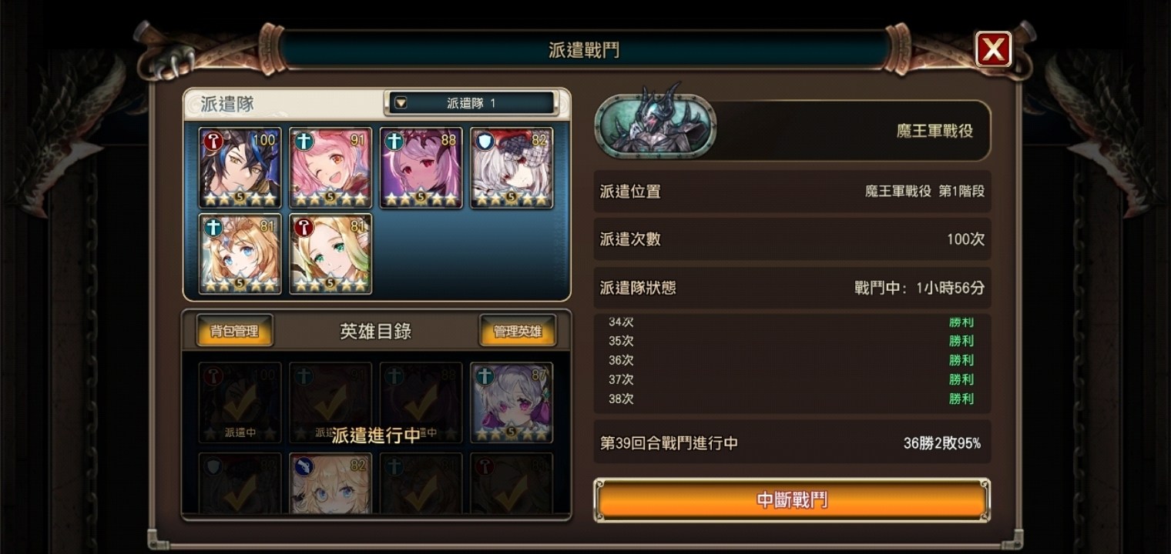Image resolution: width=1171 pixels, height=554 pixels.
Task: Toggle the second checked hero in hero catalog
Action: [330, 402]
